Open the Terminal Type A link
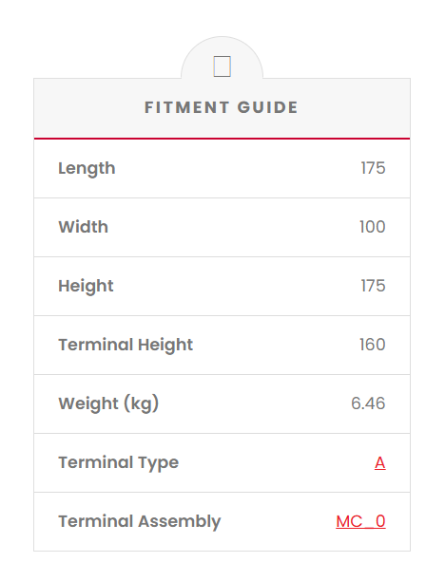Viewport: 426px width, 581px height. (x=379, y=462)
